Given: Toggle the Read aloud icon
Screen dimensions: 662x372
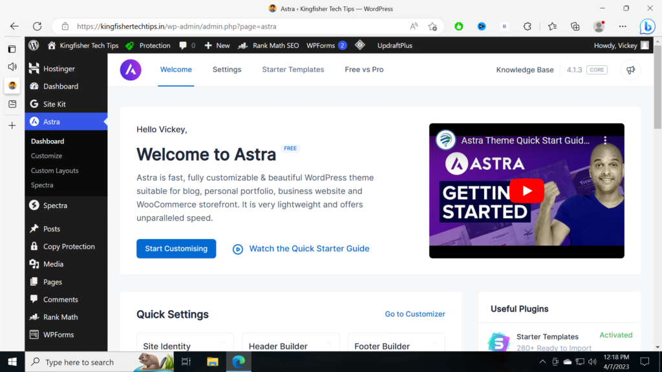Looking at the screenshot, I should (414, 26).
